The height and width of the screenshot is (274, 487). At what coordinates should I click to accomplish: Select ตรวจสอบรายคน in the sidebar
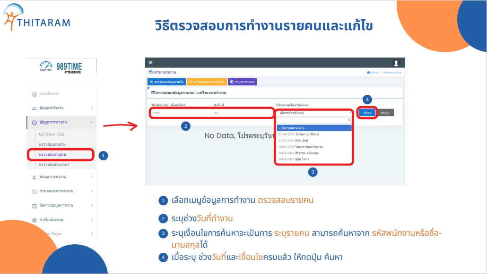(x=52, y=155)
